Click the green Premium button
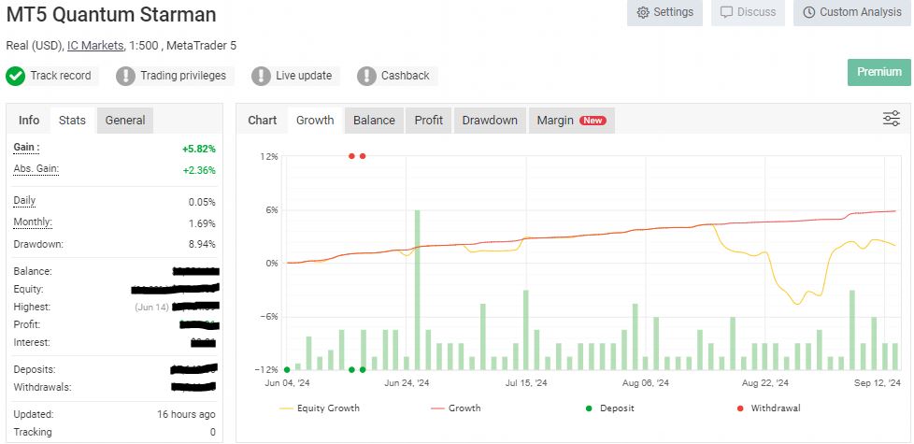914x444 pixels. pos(879,72)
